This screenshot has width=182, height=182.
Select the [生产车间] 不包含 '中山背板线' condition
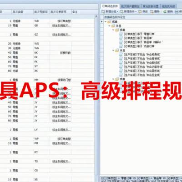click(x=142, y=59)
